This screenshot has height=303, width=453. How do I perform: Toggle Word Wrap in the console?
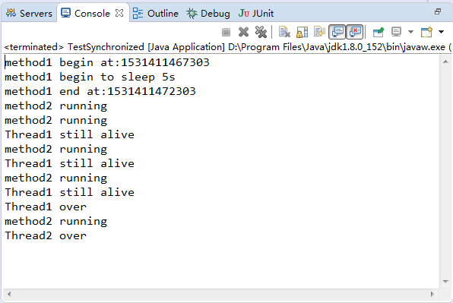click(319, 32)
